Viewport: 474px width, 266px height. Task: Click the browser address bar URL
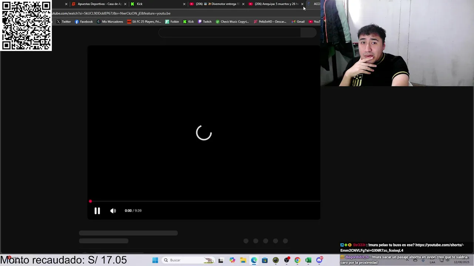111,13
